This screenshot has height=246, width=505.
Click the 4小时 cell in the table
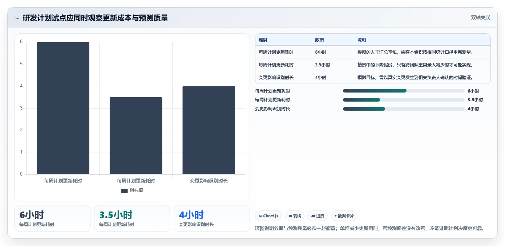(x=321, y=78)
